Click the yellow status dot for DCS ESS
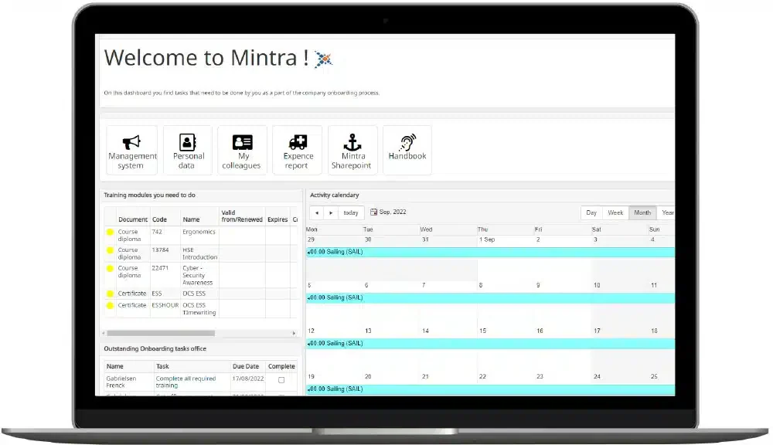Screen dimensions: 773x445 (x=110, y=294)
